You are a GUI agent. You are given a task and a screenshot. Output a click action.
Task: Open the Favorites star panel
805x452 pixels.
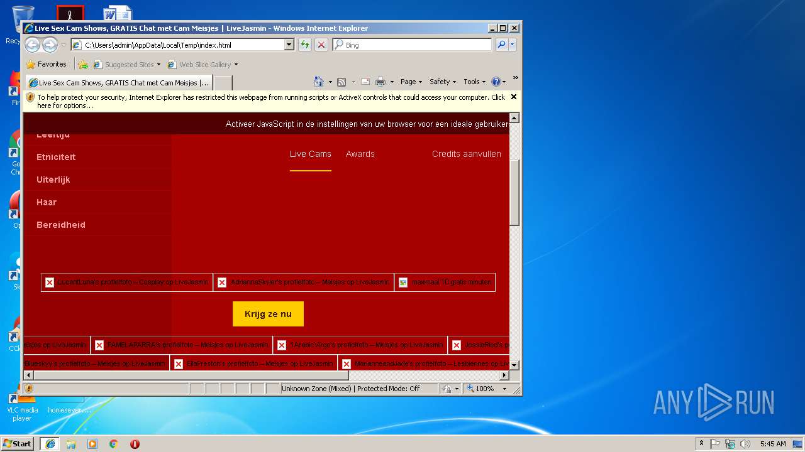tap(46, 64)
